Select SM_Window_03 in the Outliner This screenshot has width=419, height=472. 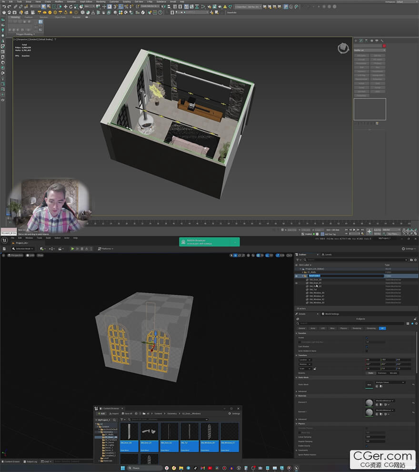(x=317, y=303)
